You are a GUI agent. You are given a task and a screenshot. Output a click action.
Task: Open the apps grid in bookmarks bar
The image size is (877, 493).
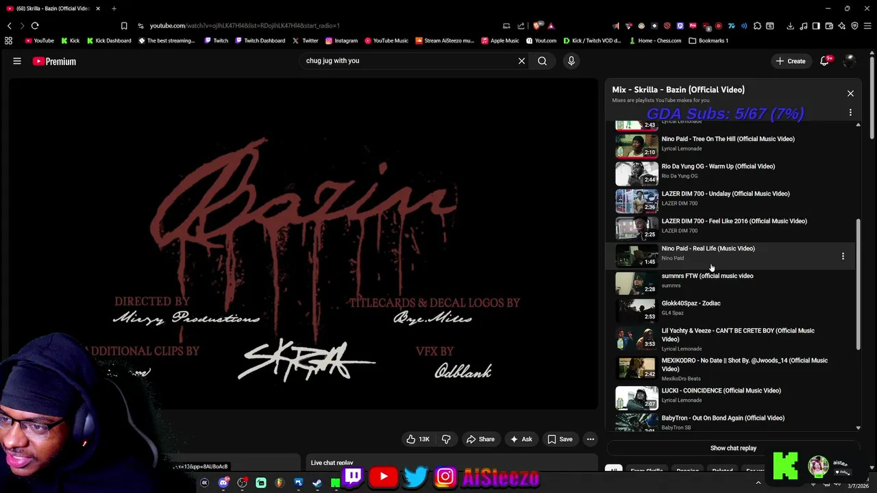(x=8, y=40)
